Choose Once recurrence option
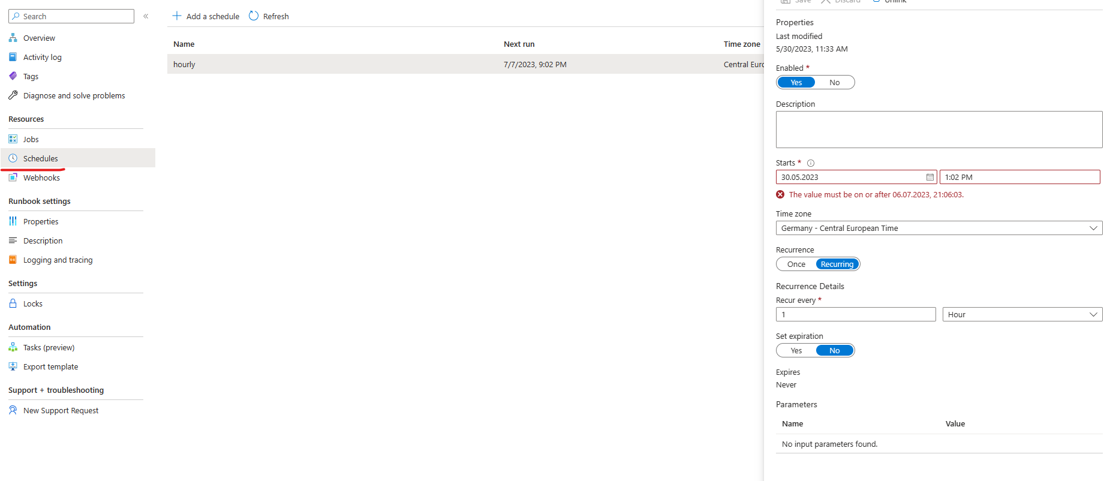Screen dimensions: 1110x481 pos(796,264)
